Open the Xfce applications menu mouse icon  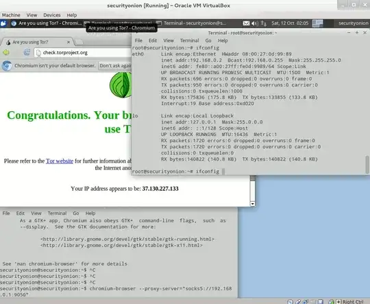(x=3, y=23)
